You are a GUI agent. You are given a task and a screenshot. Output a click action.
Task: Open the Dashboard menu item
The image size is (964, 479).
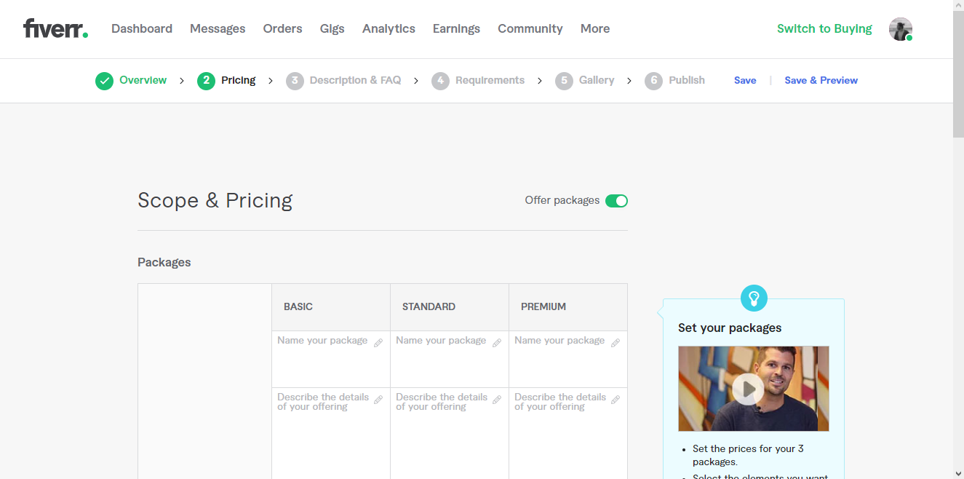142,29
